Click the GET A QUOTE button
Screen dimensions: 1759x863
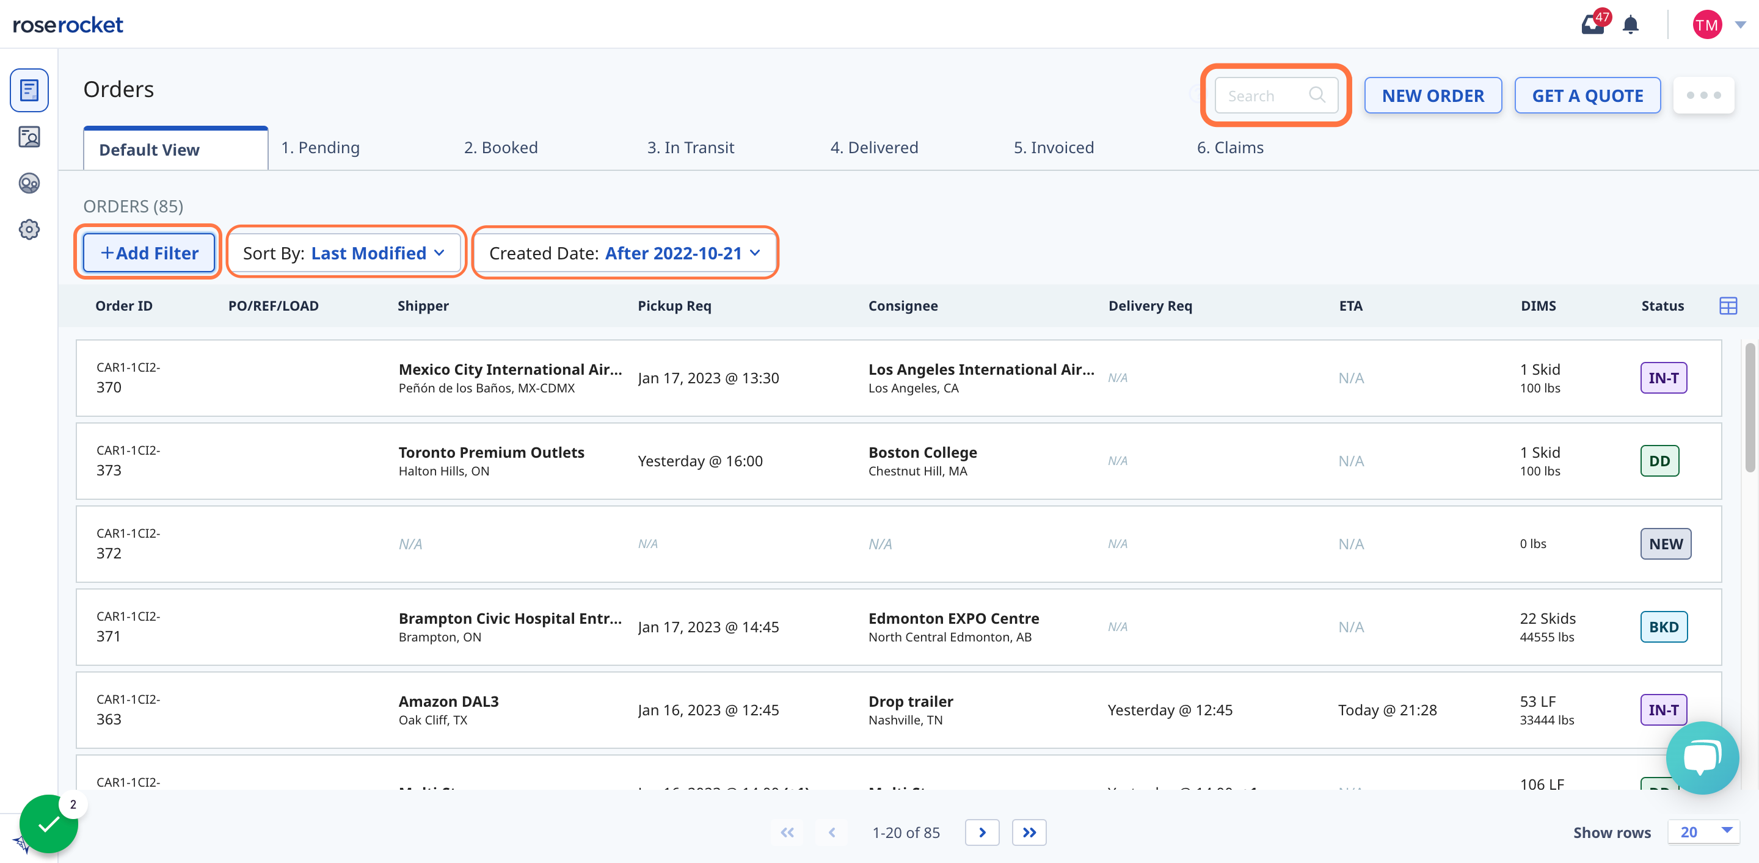pos(1587,95)
